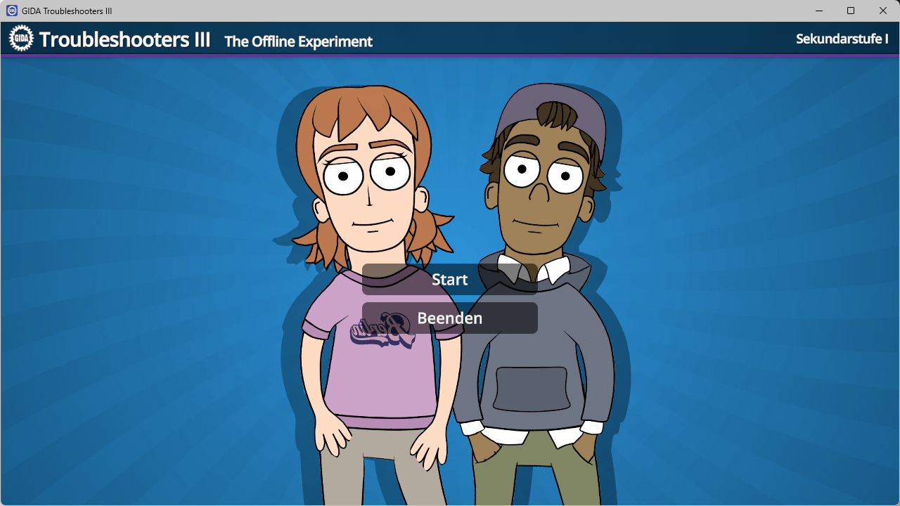Click the "GIDA Troubleshooters III" window title text
The width and height of the screenshot is (900, 506).
point(67,11)
